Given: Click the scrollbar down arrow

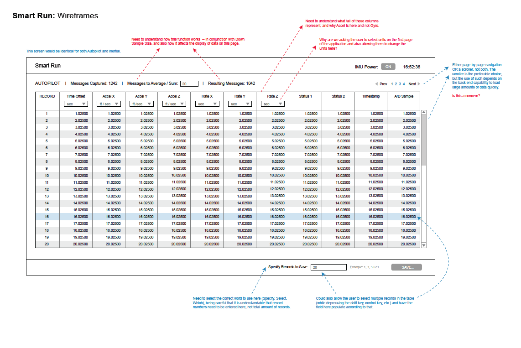Looking at the screenshot, I should [x=423, y=245].
